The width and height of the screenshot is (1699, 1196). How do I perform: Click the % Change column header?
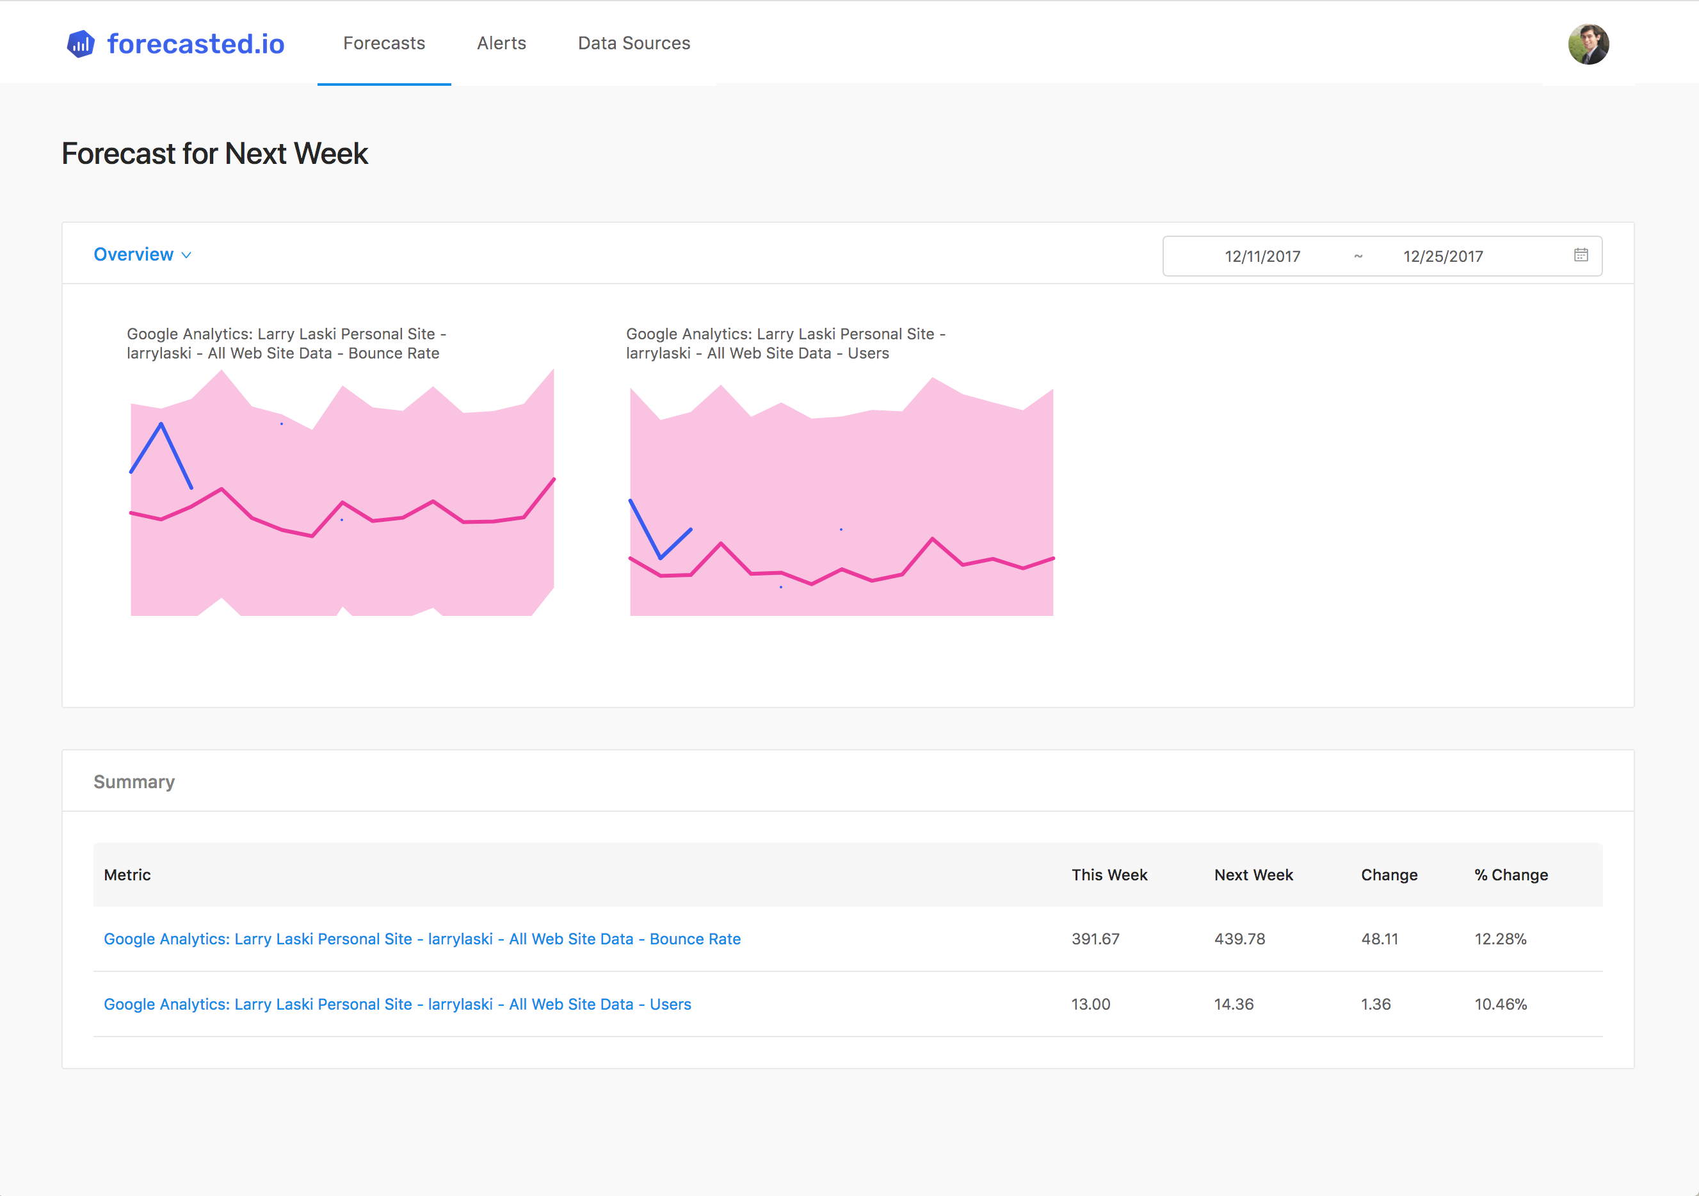click(x=1510, y=875)
